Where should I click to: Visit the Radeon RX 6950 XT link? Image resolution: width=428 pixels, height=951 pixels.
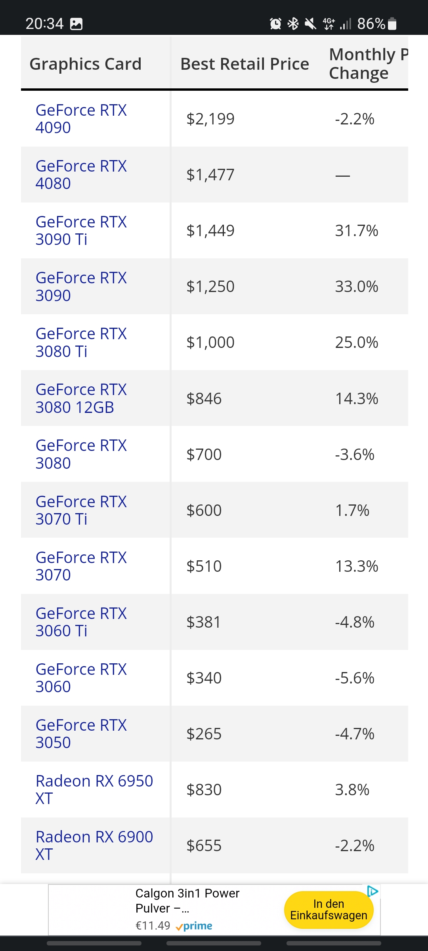click(94, 789)
